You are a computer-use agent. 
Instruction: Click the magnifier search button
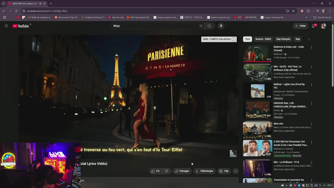pyautogui.click(x=209, y=26)
